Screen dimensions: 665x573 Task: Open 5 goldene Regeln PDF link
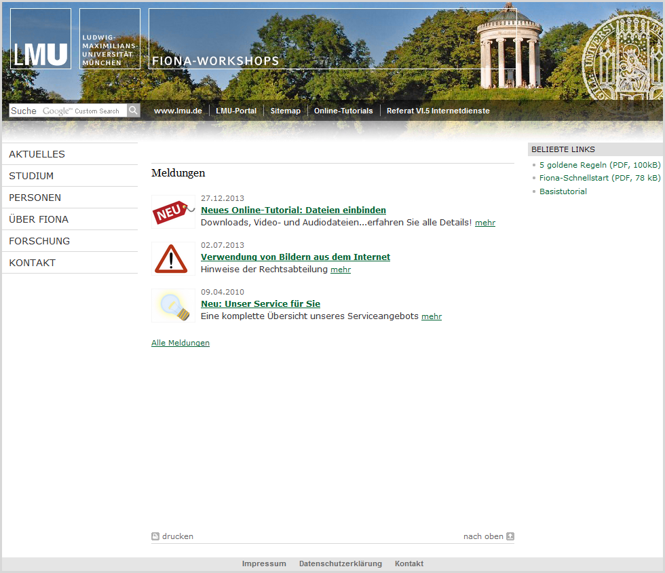[600, 165]
